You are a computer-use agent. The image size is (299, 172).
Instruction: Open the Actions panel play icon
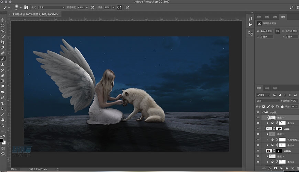tap(251, 25)
